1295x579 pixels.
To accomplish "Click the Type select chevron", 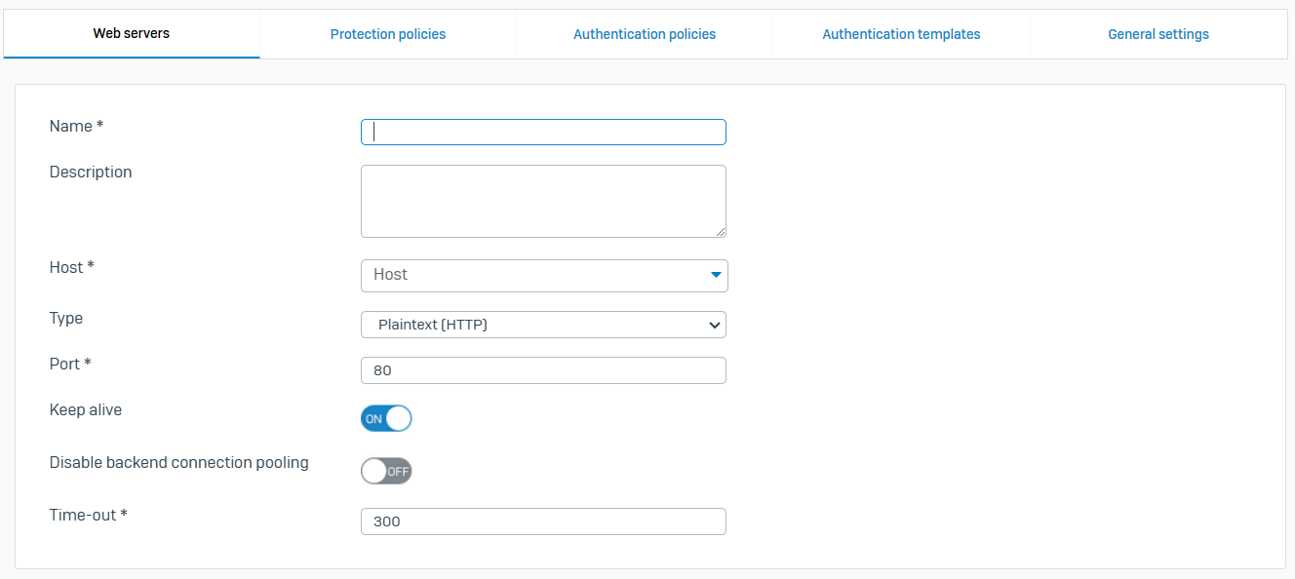I will point(714,326).
